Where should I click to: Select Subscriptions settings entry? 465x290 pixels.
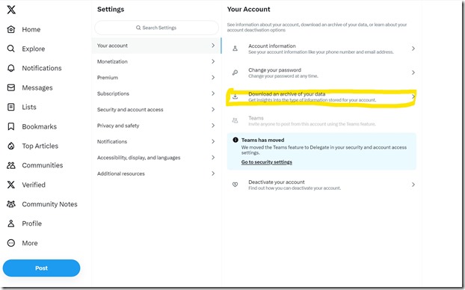click(x=156, y=93)
